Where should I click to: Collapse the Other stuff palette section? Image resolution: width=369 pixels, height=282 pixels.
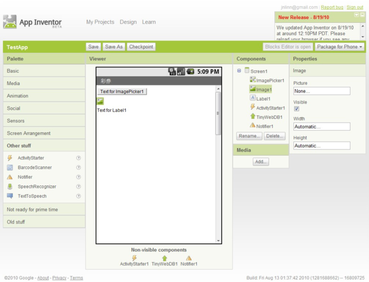(44, 145)
